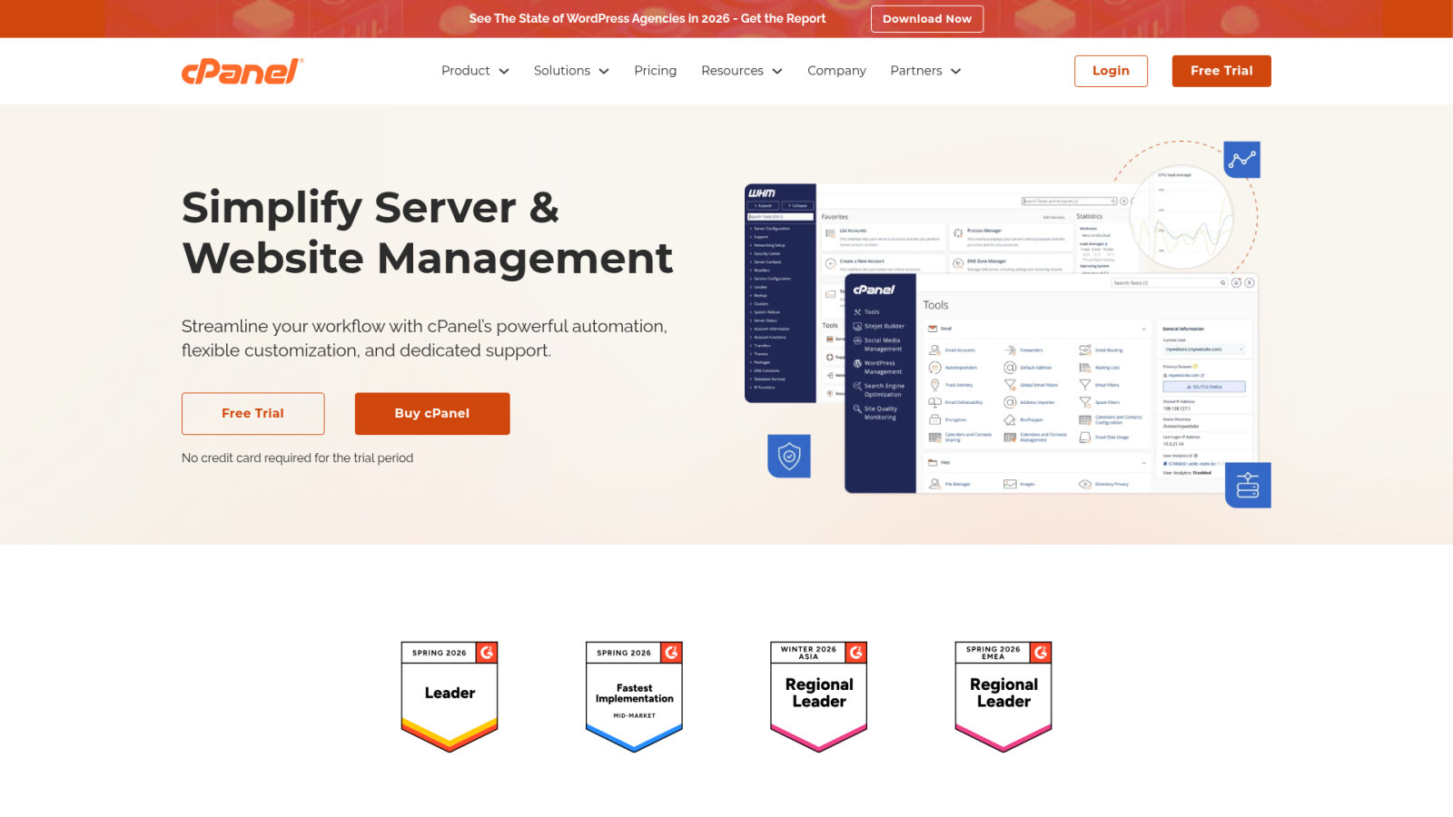Viewport: 1453px width, 817px height.
Task: Expand the Product dropdown menu
Action: [x=475, y=71]
